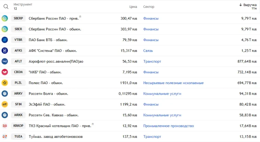
Task: Open the MRKK ticker badge
Action: pyautogui.click(x=18, y=115)
